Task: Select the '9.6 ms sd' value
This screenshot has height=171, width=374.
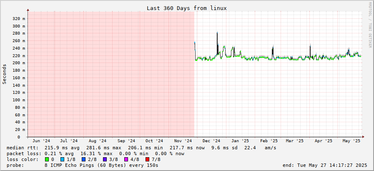Action: (x=224, y=148)
